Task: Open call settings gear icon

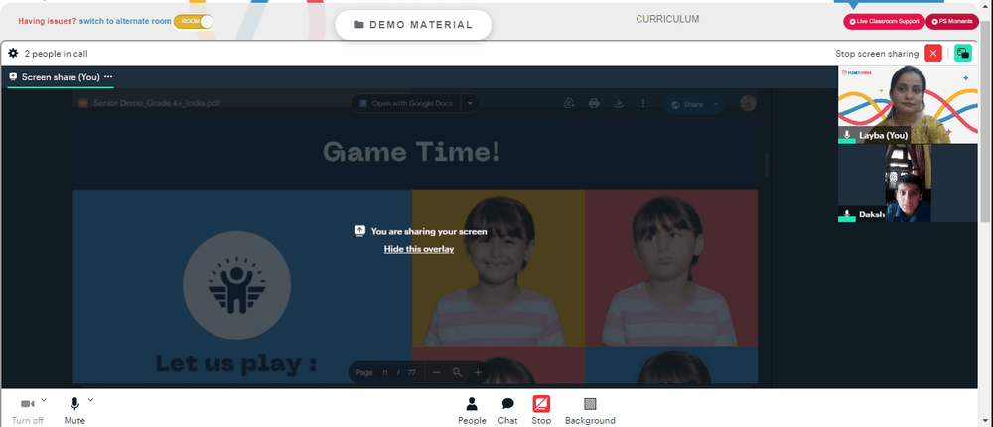Action: (13, 54)
